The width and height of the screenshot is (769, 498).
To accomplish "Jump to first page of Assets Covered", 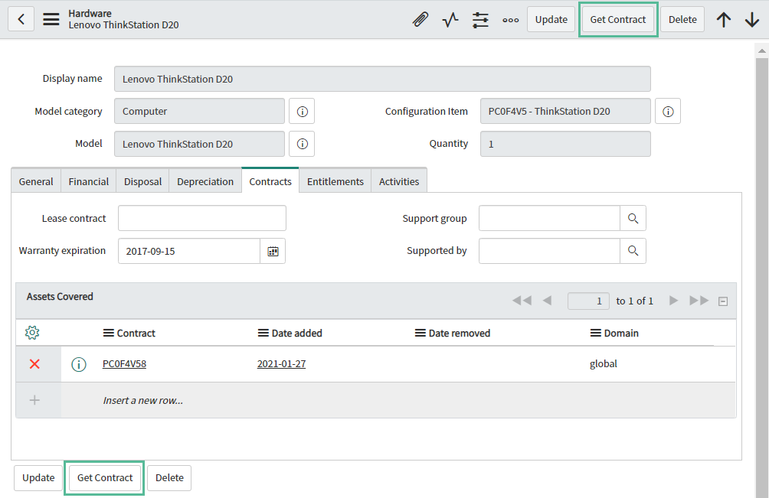I will coord(522,301).
